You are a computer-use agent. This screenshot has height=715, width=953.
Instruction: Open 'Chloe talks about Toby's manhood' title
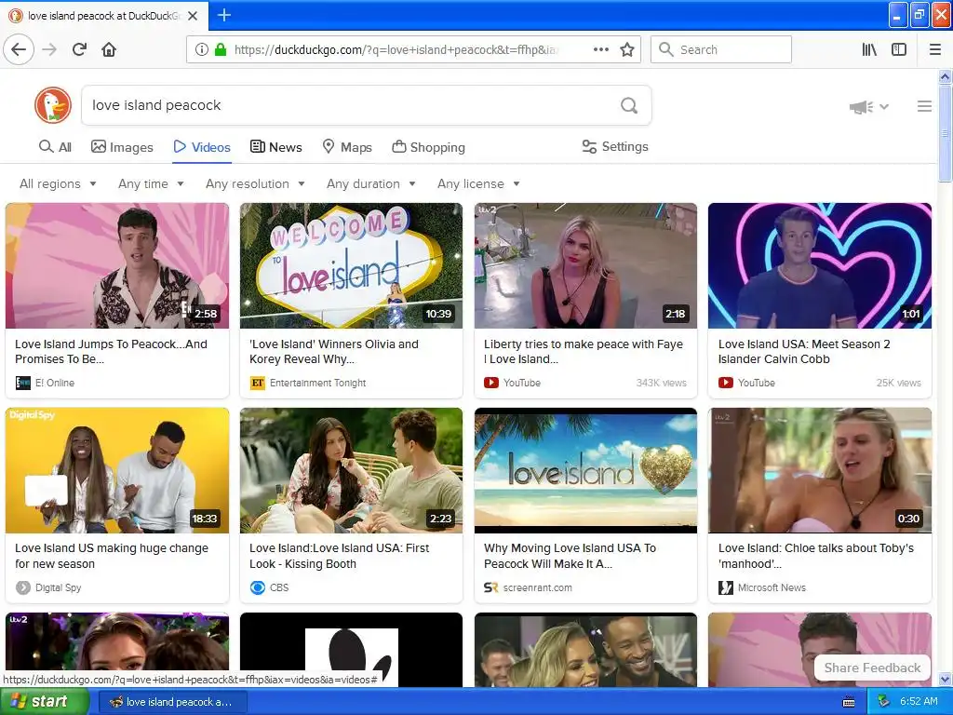tap(815, 556)
